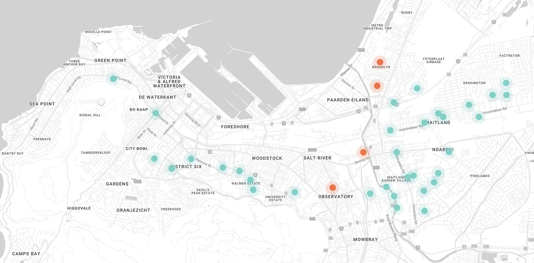Click the Mowbray place label

(366, 239)
